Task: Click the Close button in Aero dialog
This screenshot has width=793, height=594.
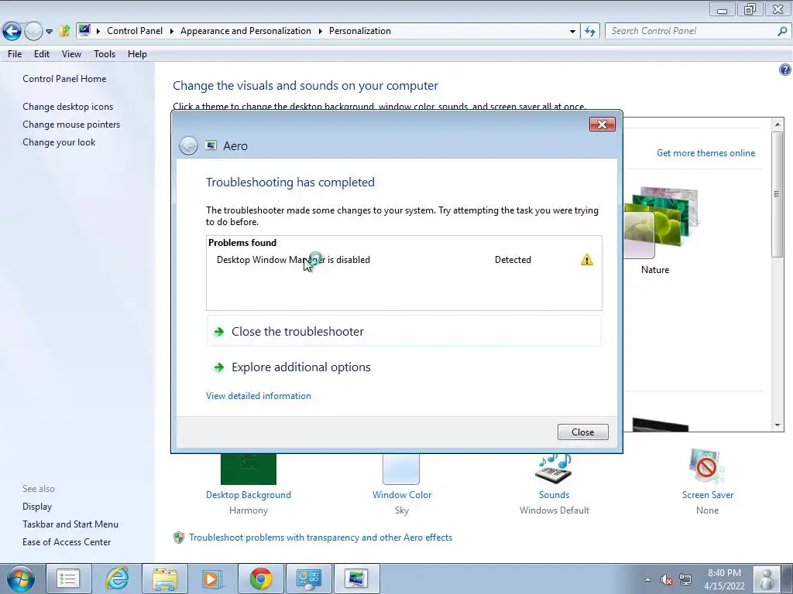Action: pyautogui.click(x=582, y=432)
